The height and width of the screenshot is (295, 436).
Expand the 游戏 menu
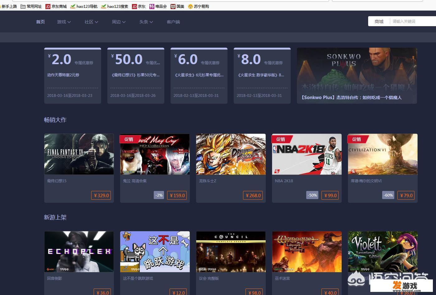click(64, 22)
